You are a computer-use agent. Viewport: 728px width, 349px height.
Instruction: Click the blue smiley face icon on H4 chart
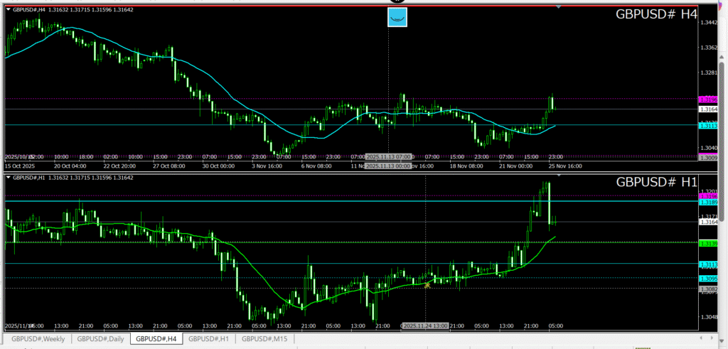[x=397, y=17]
